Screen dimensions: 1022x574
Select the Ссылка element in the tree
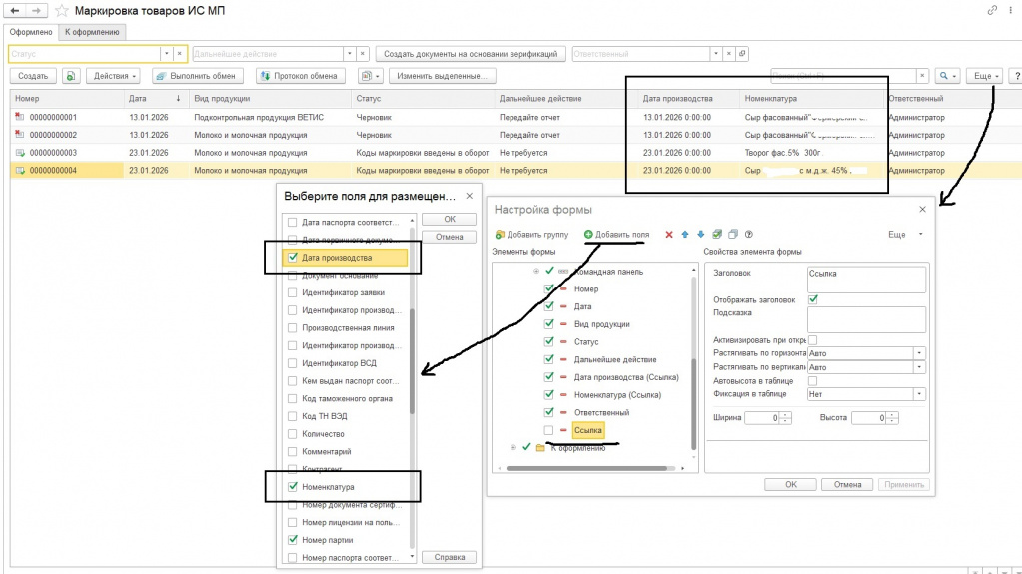tap(587, 430)
